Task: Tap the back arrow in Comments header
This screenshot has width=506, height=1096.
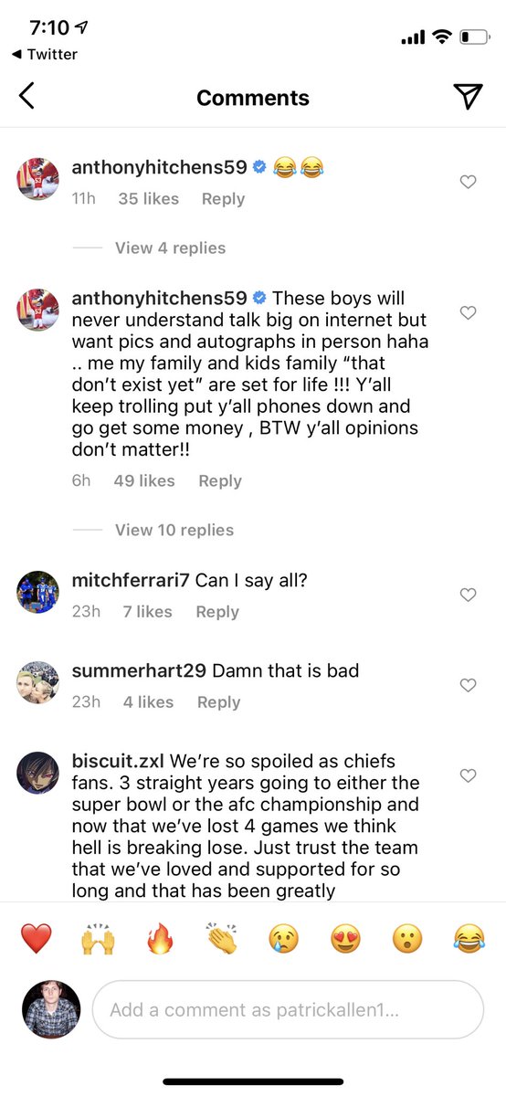Action: [x=26, y=96]
